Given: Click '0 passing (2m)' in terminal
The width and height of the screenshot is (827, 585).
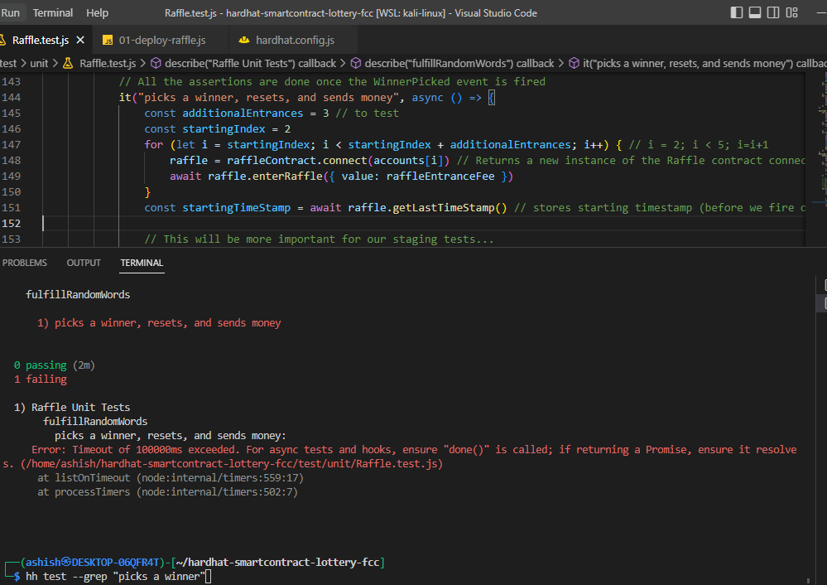Looking at the screenshot, I should coord(55,365).
